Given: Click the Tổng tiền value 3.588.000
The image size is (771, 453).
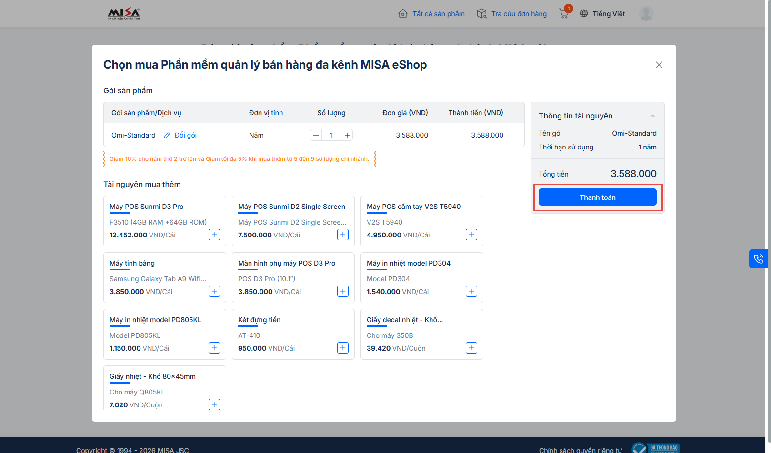Looking at the screenshot, I should click(x=633, y=174).
